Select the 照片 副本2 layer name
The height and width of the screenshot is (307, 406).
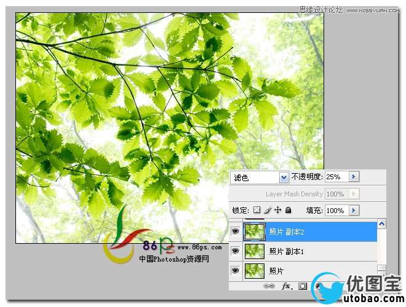tap(287, 231)
